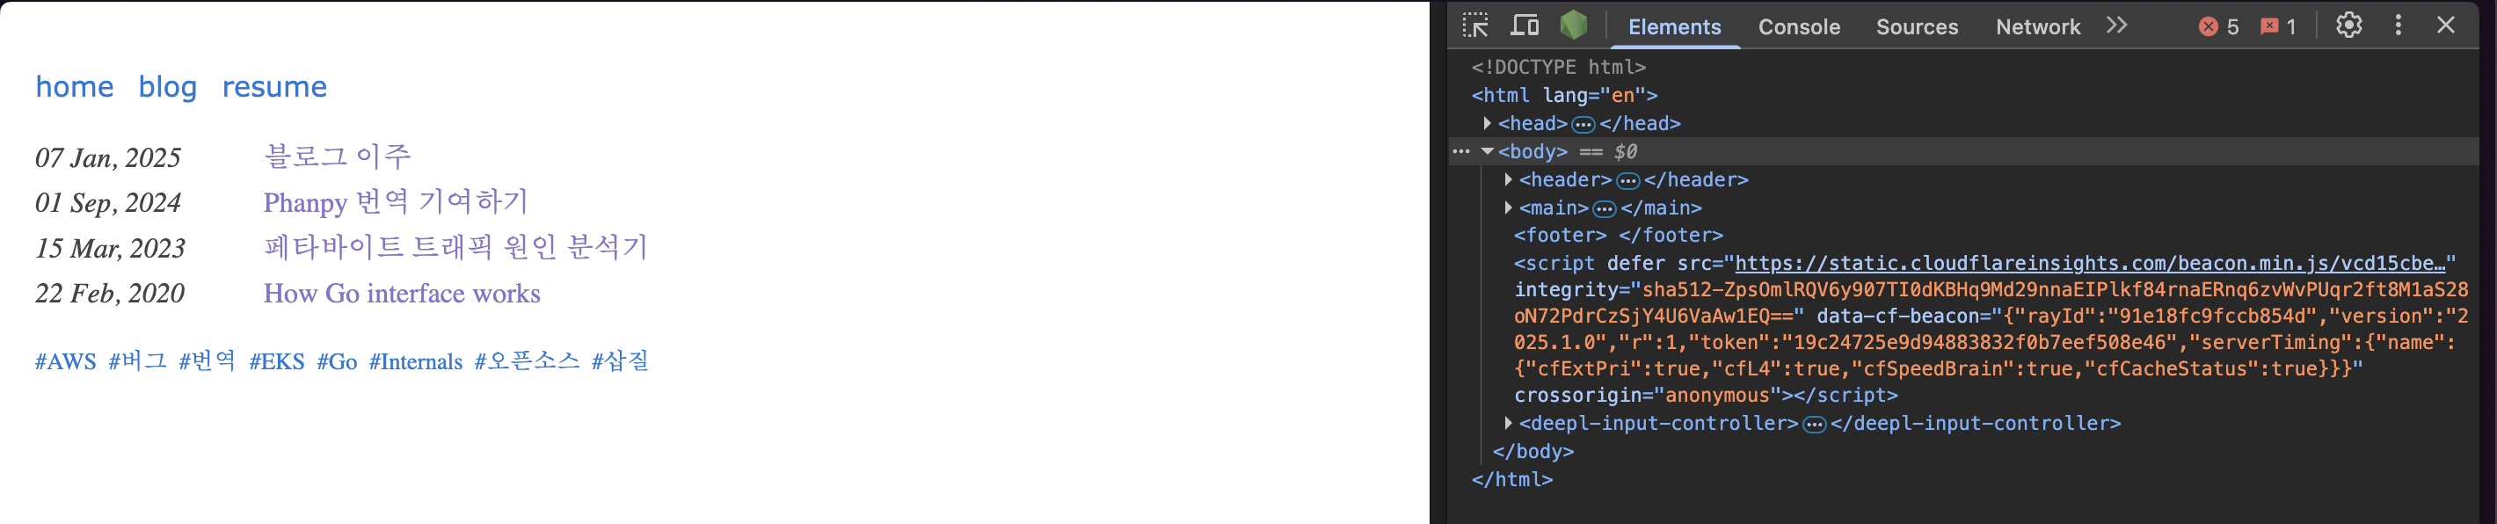Click the cloudflareinsights beacon script URL

2089,264
